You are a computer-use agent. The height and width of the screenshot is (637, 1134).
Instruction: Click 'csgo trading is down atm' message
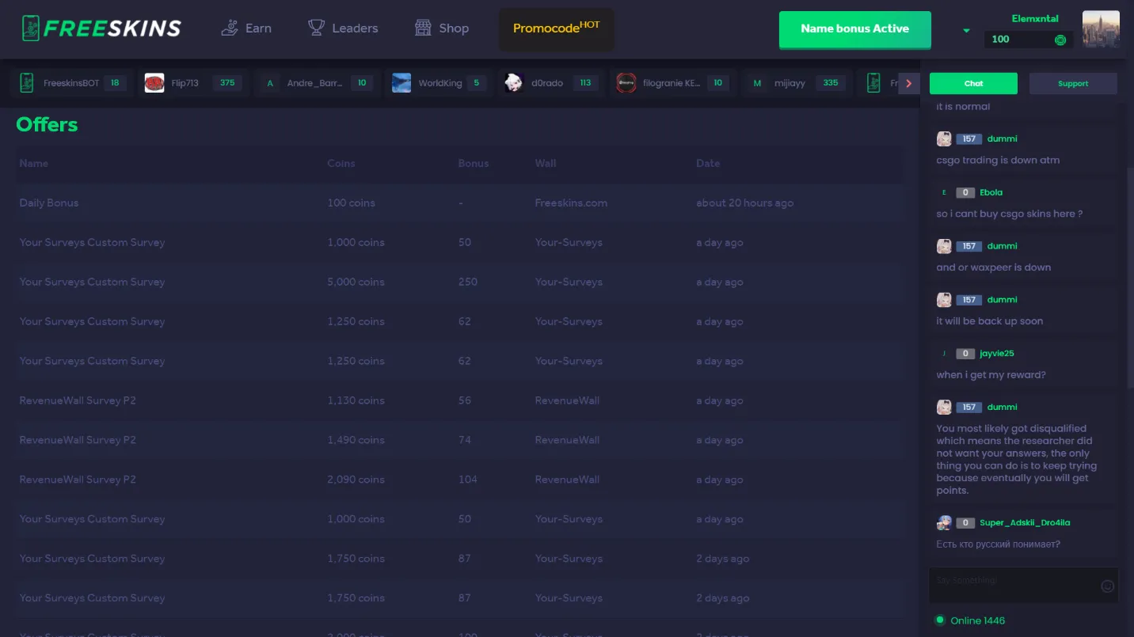pos(998,160)
